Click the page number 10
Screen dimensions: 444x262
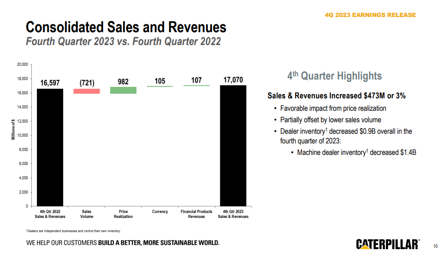tap(435, 246)
